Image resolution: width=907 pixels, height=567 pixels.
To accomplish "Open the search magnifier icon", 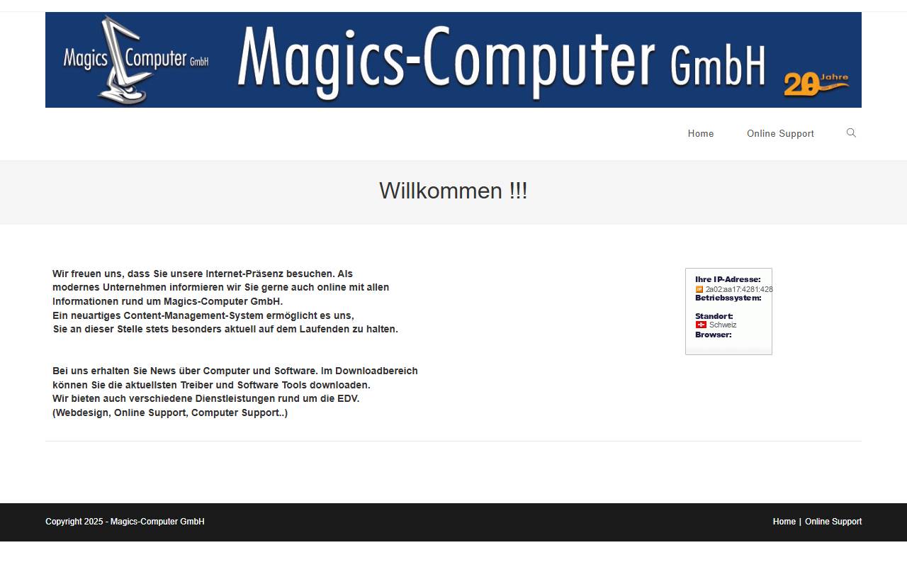I will 851,133.
